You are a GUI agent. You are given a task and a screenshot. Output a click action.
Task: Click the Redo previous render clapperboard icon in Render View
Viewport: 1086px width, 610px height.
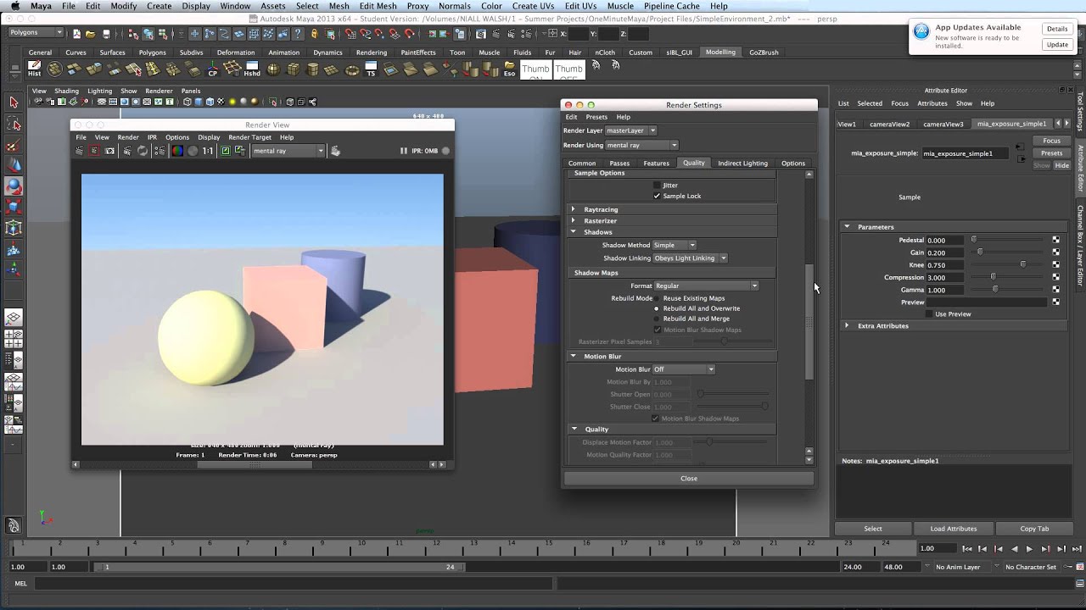[x=79, y=151]
